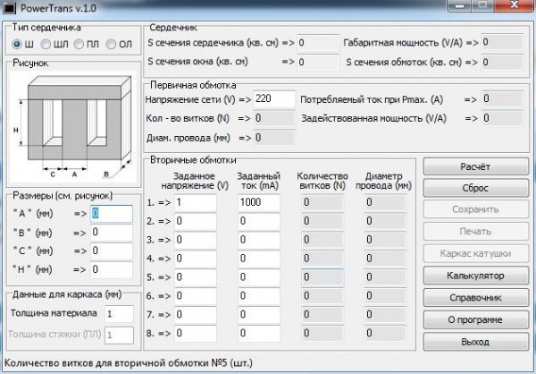Click the Диаметр провода (мм) column header
This screenshot has width=536, height=374.
[383, 181]
